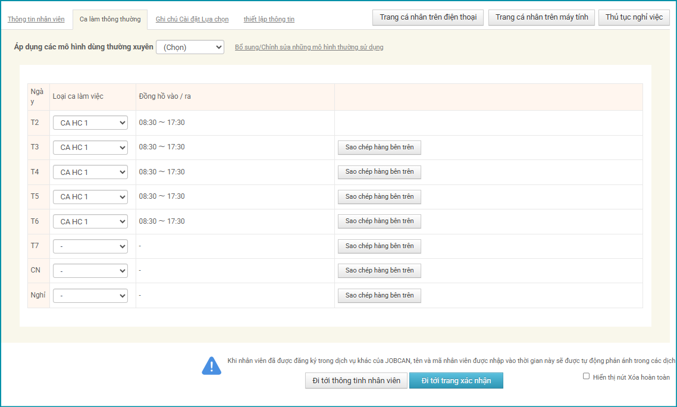This screenshot has width=677, height=407.
Task: Open the '(Chọn)' frequently used model dropdown
Action: [190, 48]
